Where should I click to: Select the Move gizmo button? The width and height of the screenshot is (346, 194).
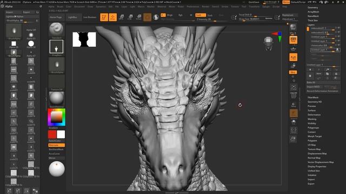[x=121, y=17]
